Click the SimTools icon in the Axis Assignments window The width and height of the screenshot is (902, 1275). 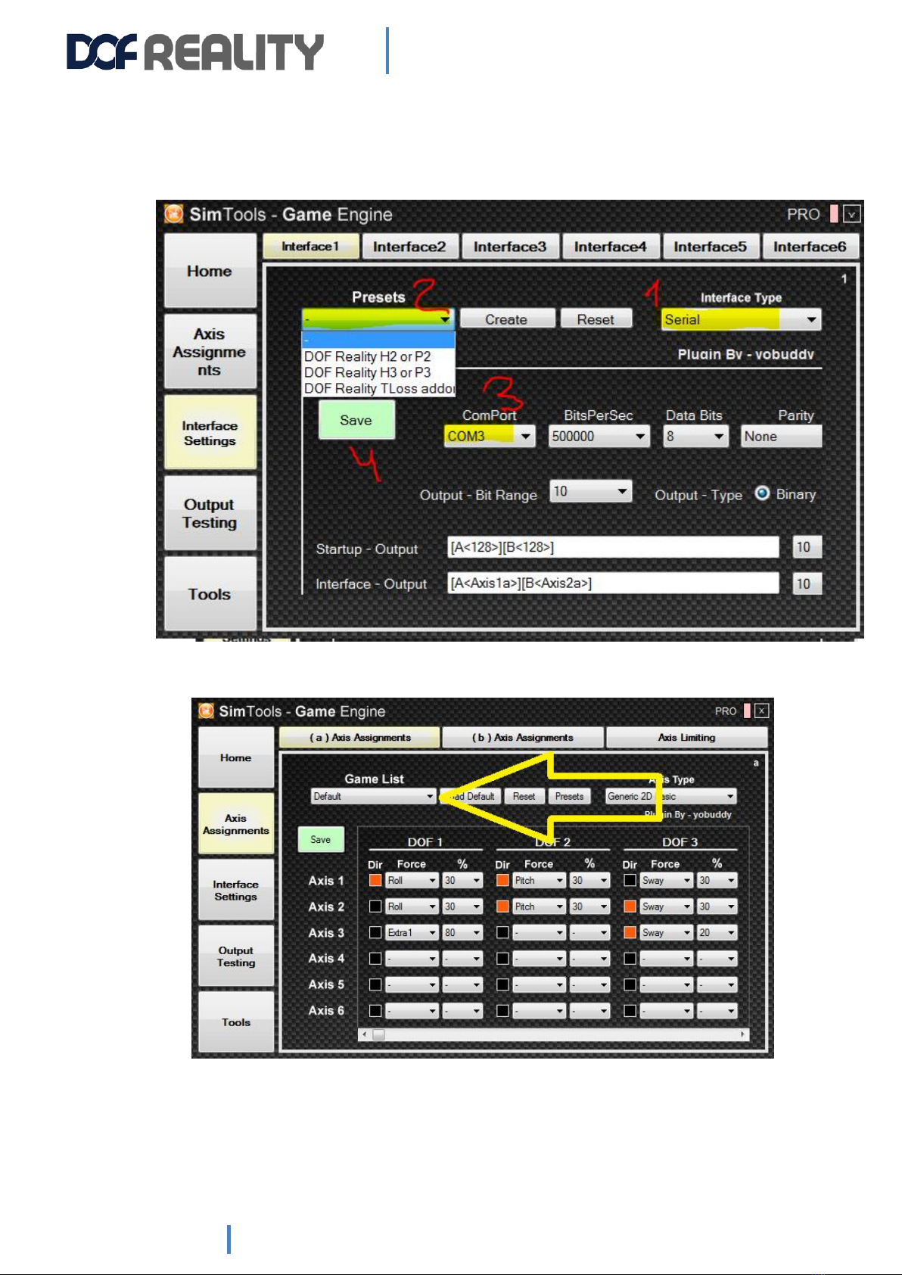(x=206, y=711)
